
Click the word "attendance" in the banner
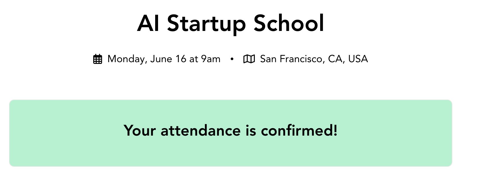click(x=201, y=130)
